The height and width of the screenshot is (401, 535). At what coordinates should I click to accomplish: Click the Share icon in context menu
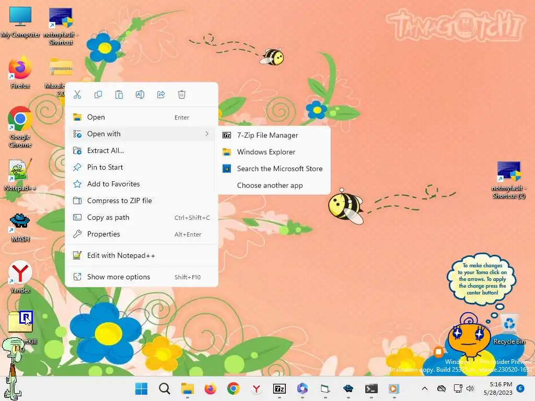pos(161,95)
